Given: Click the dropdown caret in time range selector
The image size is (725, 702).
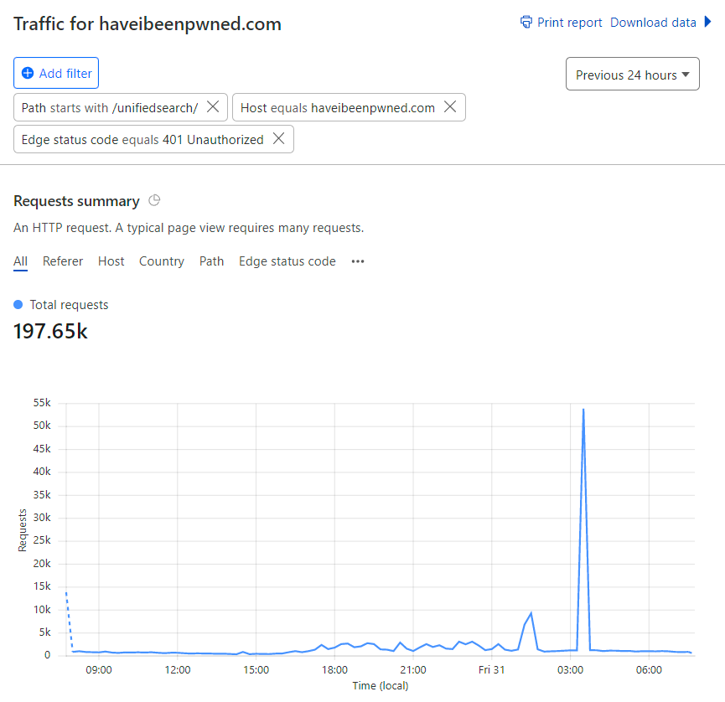Looking at the screenshot, I should coord(686,75).
